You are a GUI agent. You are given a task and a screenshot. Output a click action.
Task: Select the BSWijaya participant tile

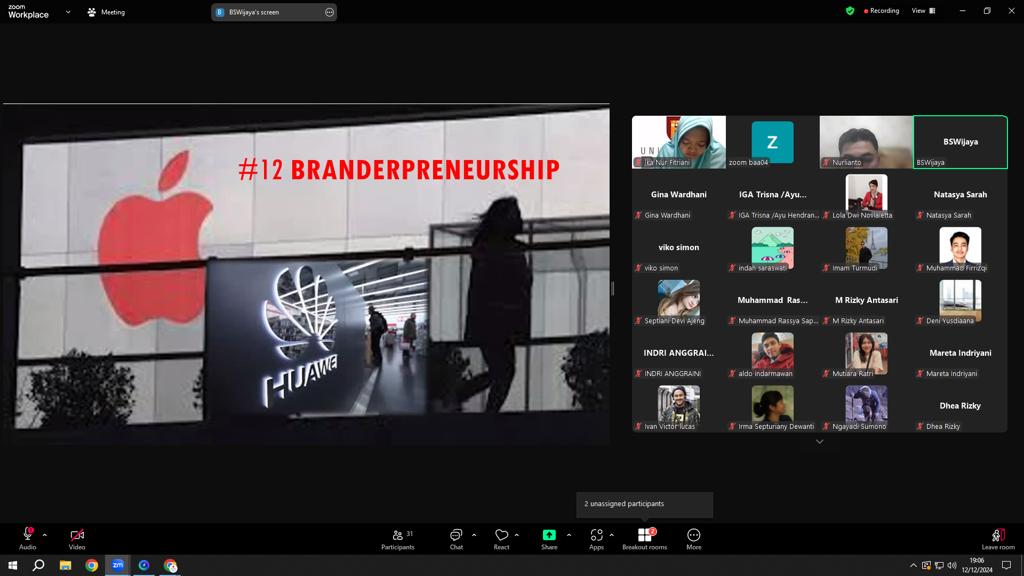[x=961, y=142]
